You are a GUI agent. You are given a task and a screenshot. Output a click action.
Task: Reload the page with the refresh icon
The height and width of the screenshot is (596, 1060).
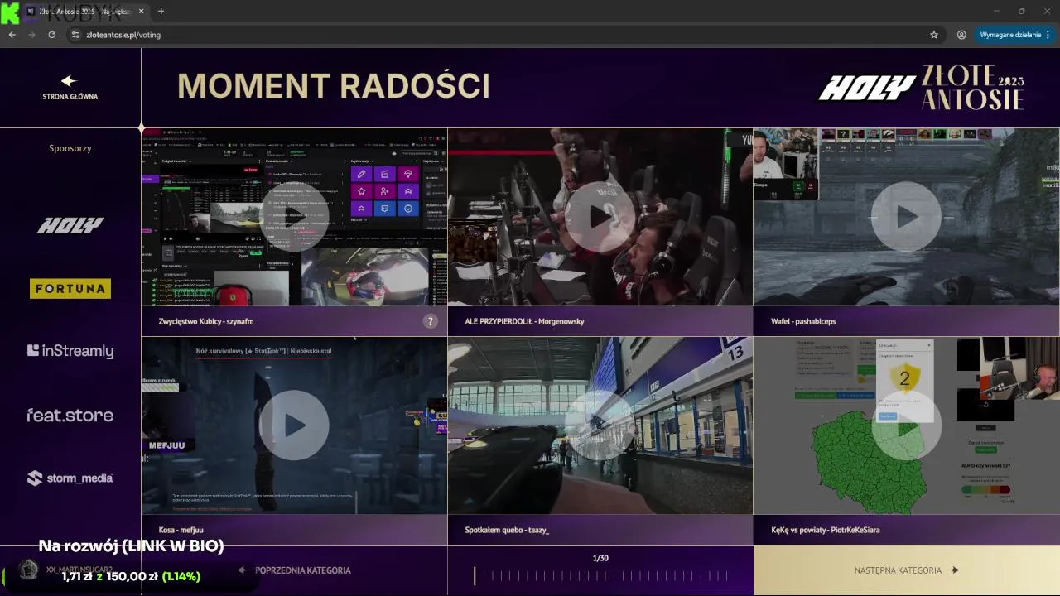point(51,35)
